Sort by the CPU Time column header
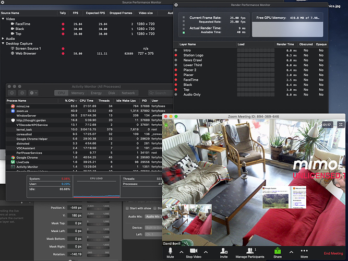 pyautogui.click(x=87, y=101)
